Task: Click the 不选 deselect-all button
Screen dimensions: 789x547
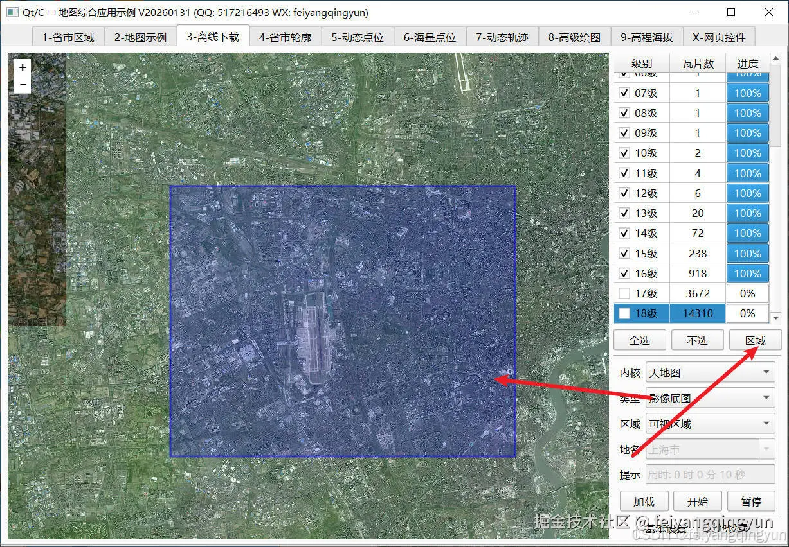Action: click(x=697, y=340)
